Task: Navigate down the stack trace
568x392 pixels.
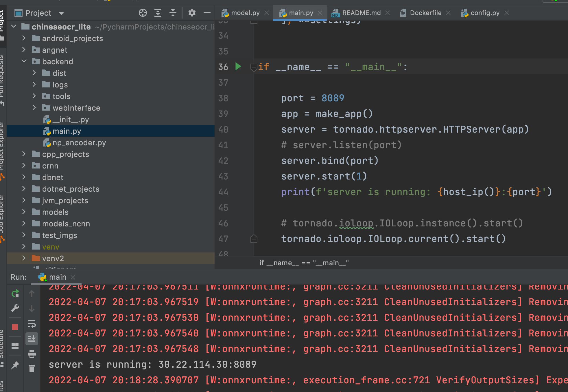Action: 32,308
